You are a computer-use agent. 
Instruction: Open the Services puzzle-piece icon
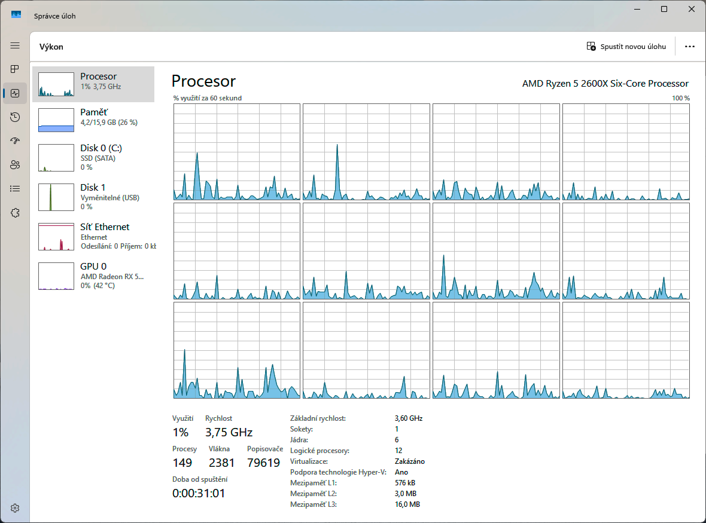point(15,213)
